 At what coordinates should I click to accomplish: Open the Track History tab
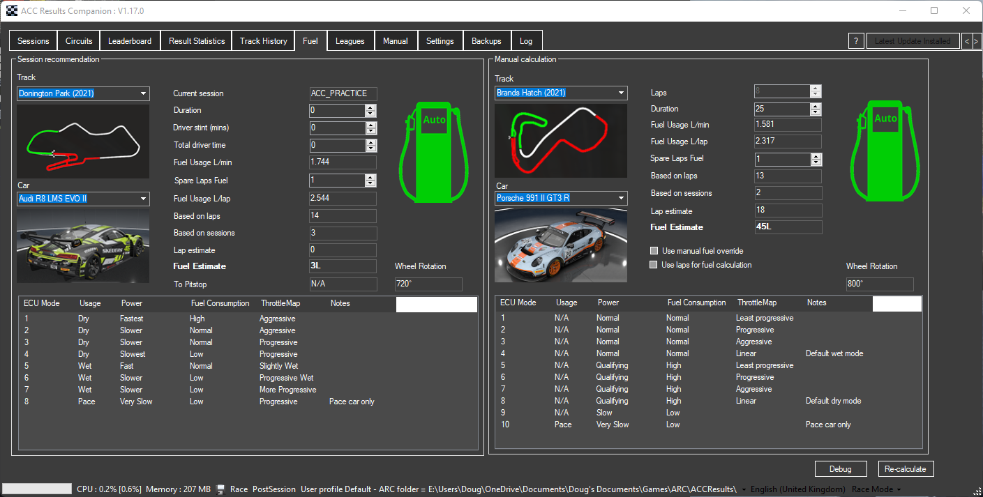coord(263,41)
